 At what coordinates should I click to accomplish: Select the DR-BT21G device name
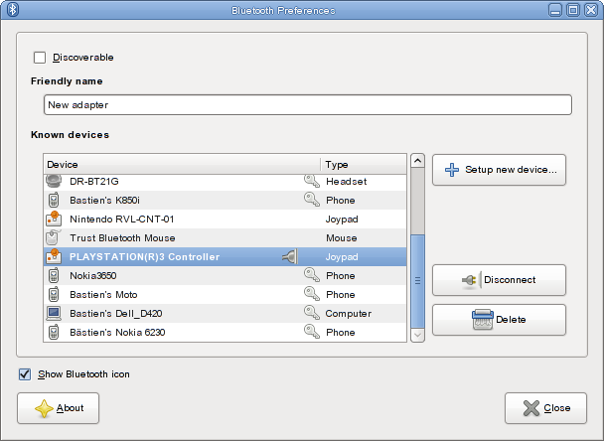pyautogui.click(x=94, y=182)
